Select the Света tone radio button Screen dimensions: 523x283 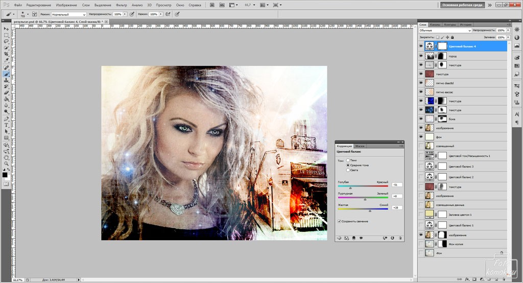point(348,170)
